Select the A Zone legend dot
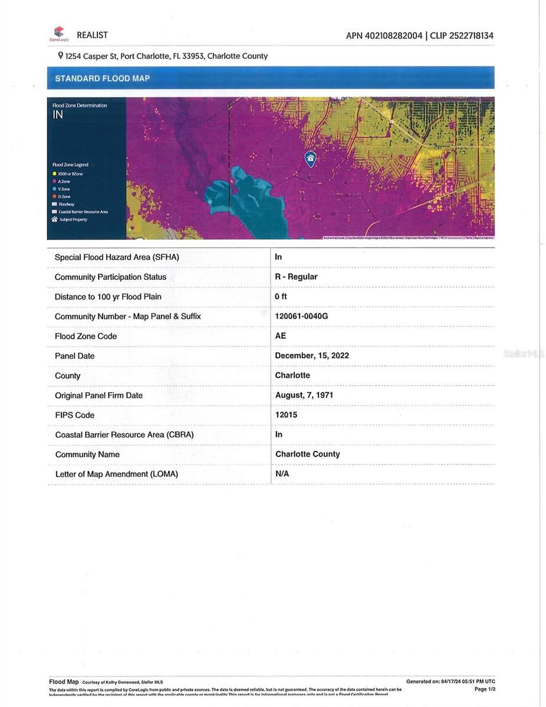 click(x=54, y=181)
